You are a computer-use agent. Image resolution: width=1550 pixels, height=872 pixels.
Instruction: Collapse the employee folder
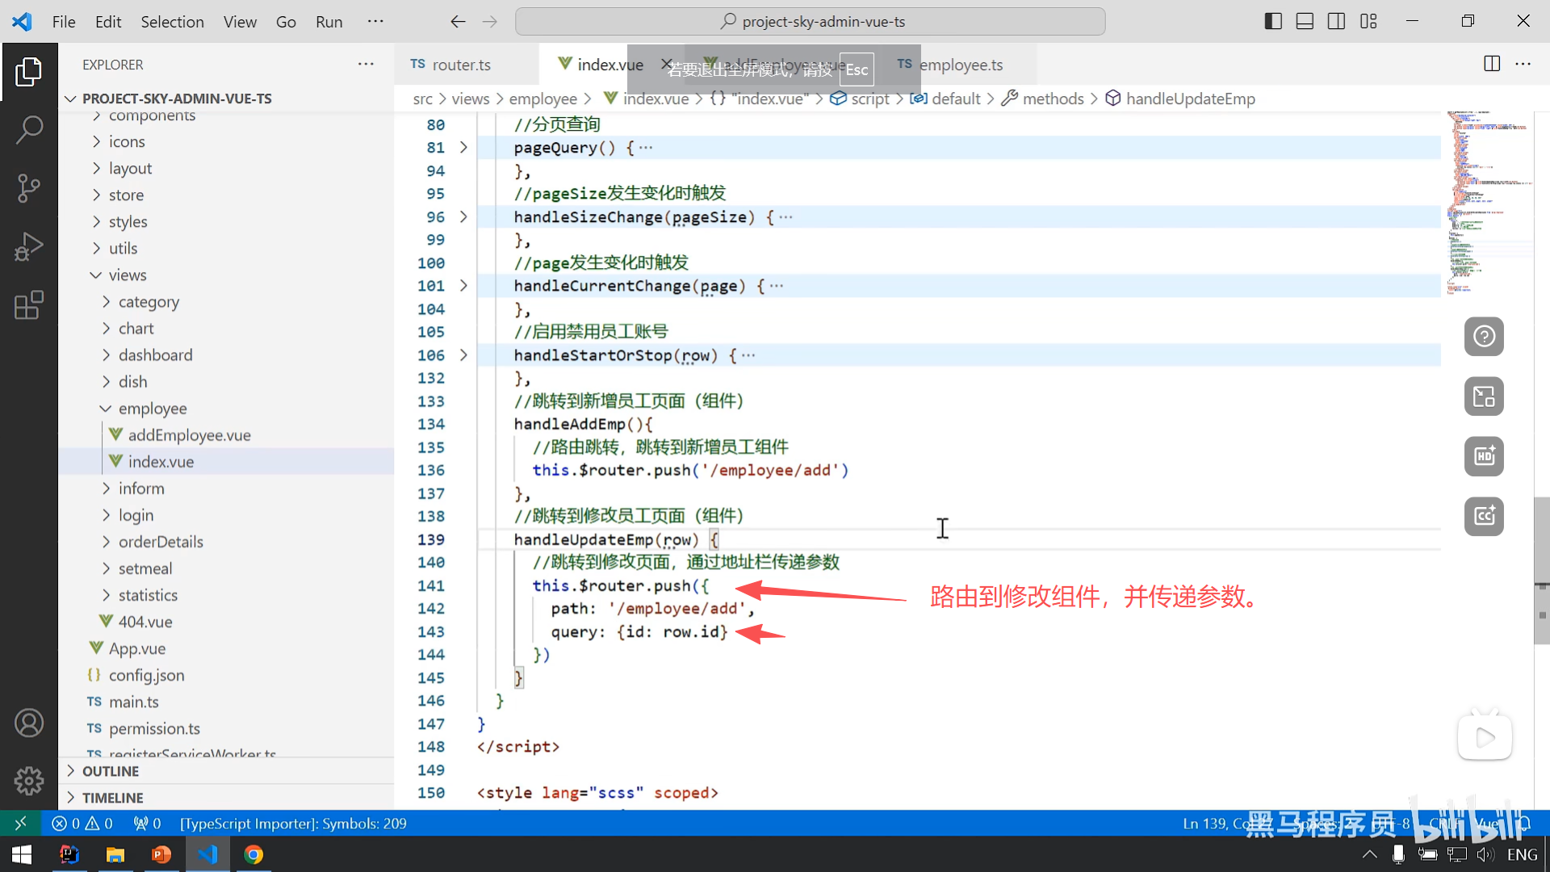click(152, 409)
